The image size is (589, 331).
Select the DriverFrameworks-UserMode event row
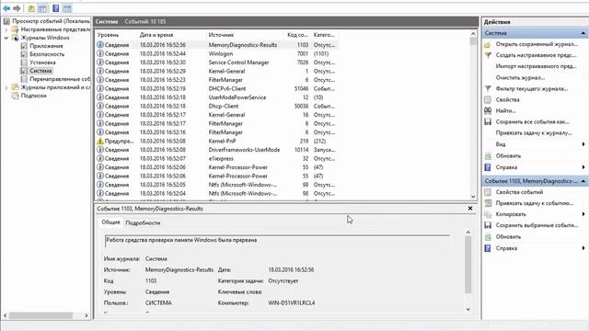pyautogui.click(x=216, y=150)
